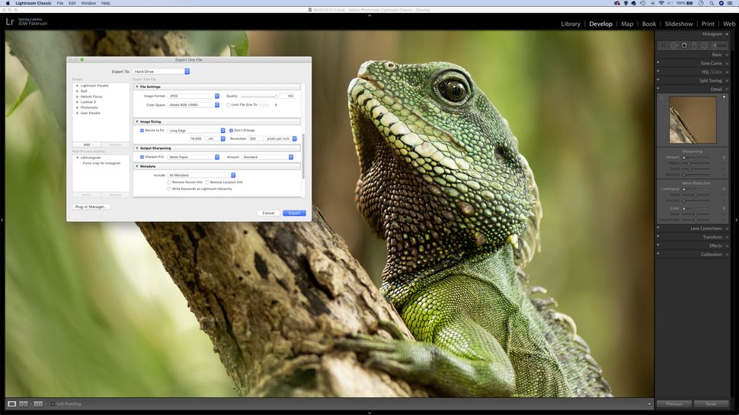Open the Library module
This screenshot has width=739, height=415.
571,24
